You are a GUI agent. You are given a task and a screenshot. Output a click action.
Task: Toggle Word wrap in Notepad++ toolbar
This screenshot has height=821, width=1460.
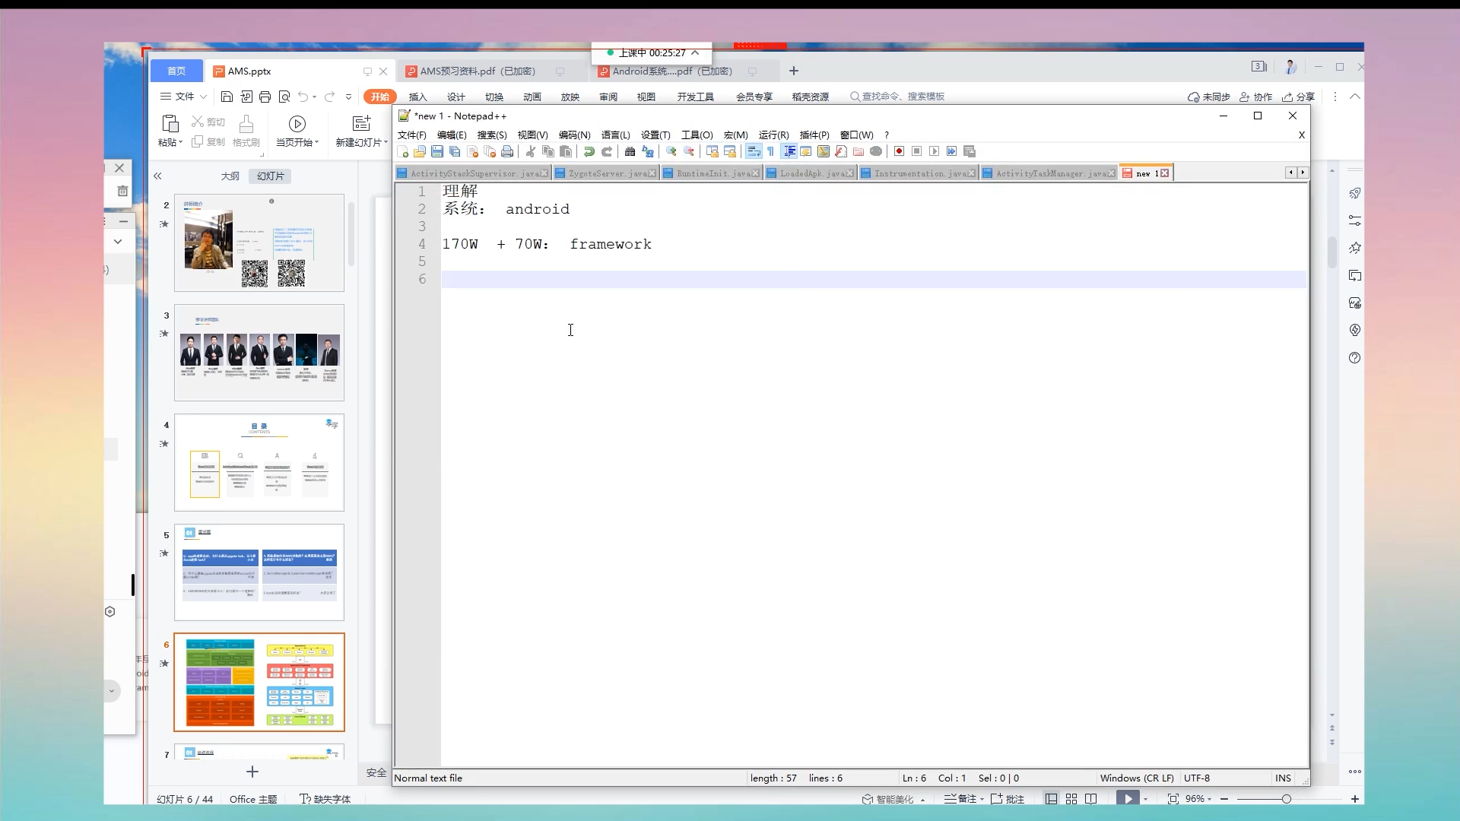[753, 151]
